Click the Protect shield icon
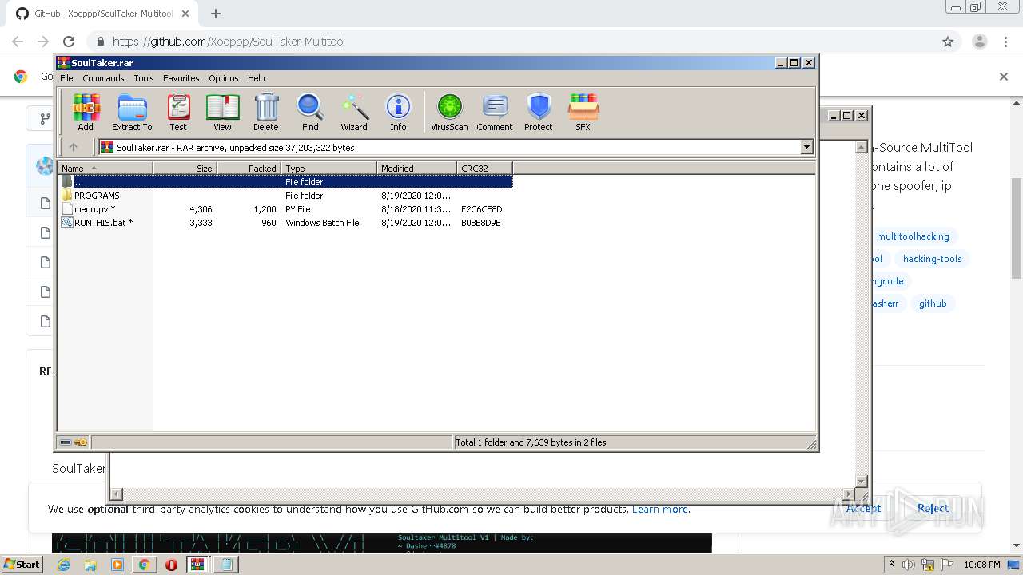This screenshot has width=1023, height=575. click(539, 112)
